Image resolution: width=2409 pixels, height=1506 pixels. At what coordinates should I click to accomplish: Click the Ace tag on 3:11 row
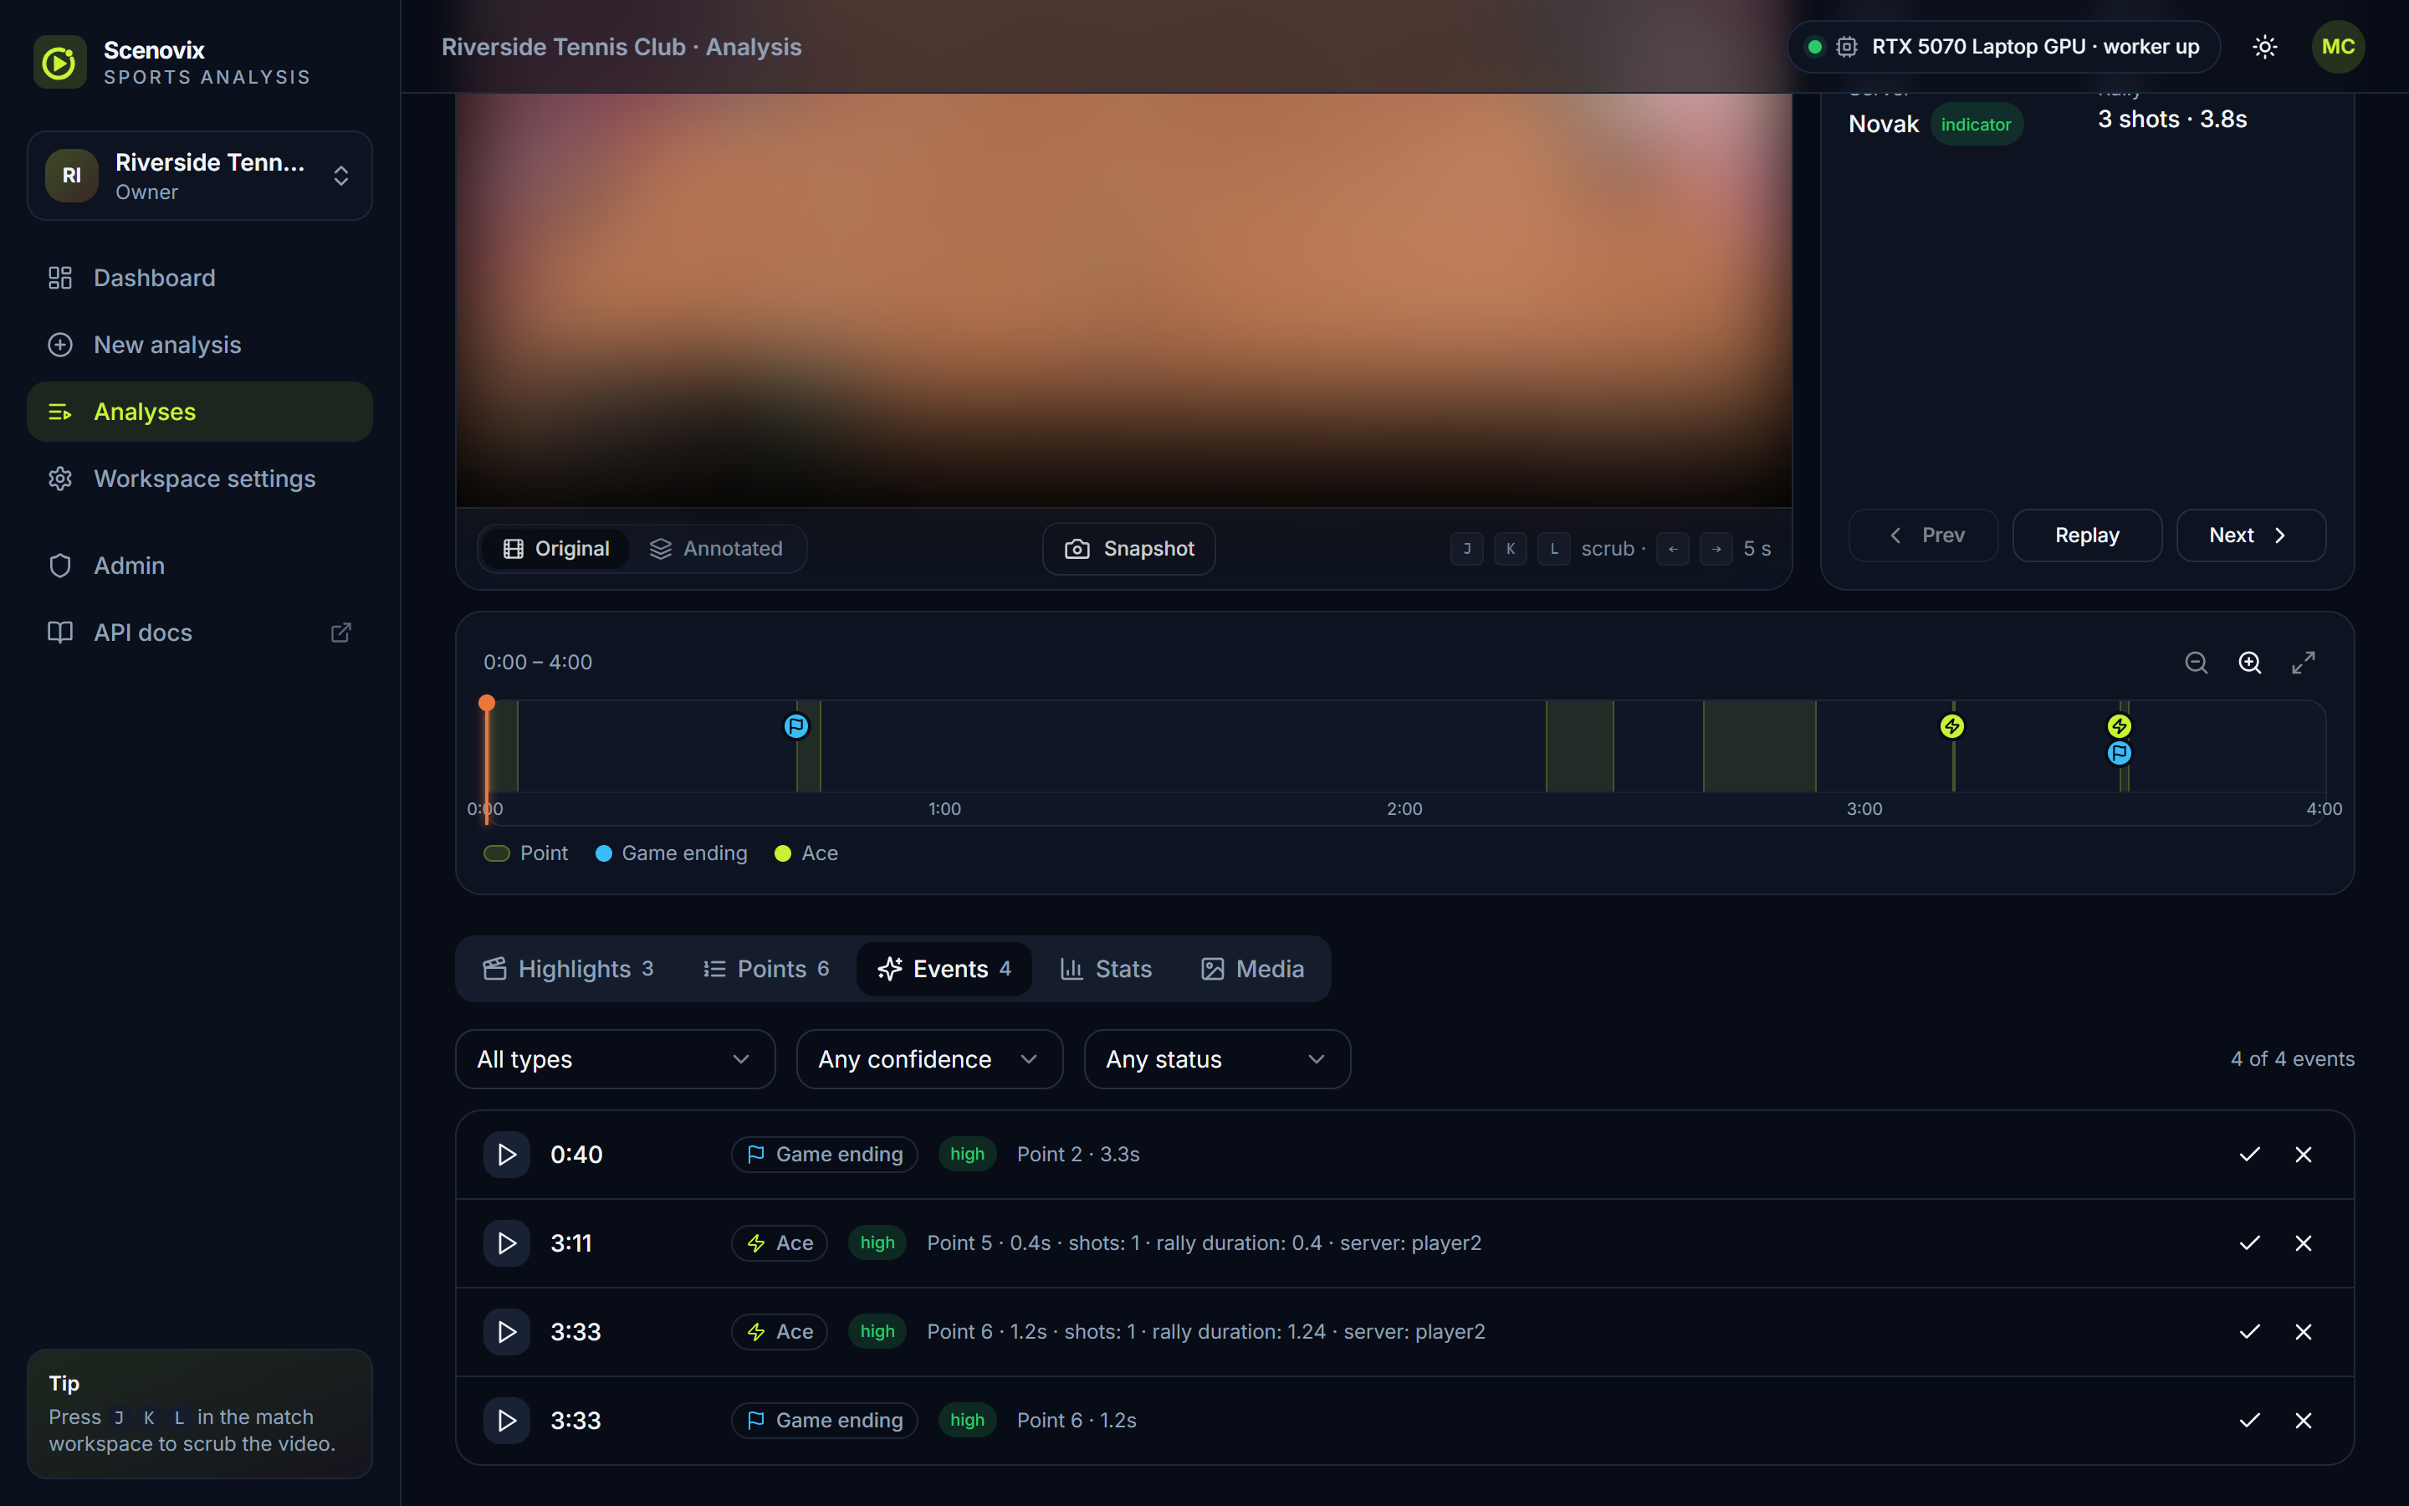780,1243
